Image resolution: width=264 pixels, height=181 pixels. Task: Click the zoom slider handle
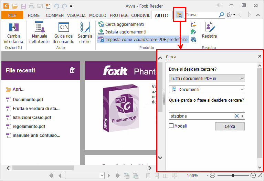pos(233,175)
